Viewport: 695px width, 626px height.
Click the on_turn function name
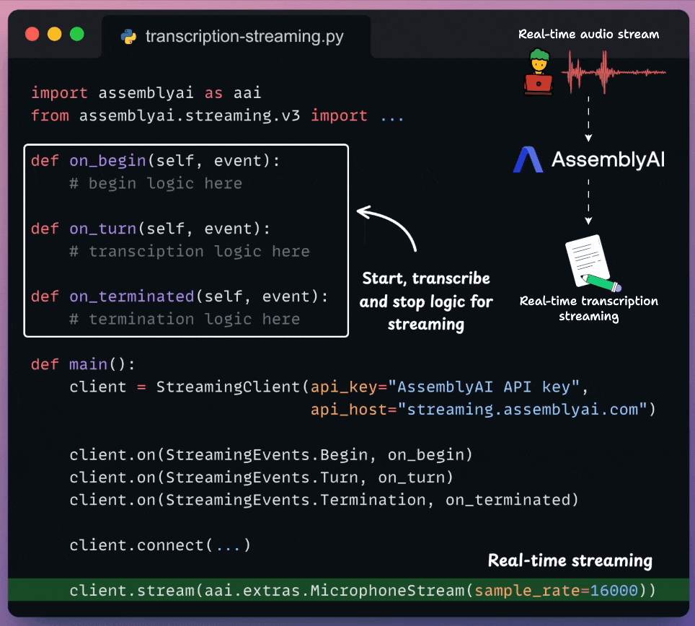pos(103,229)
